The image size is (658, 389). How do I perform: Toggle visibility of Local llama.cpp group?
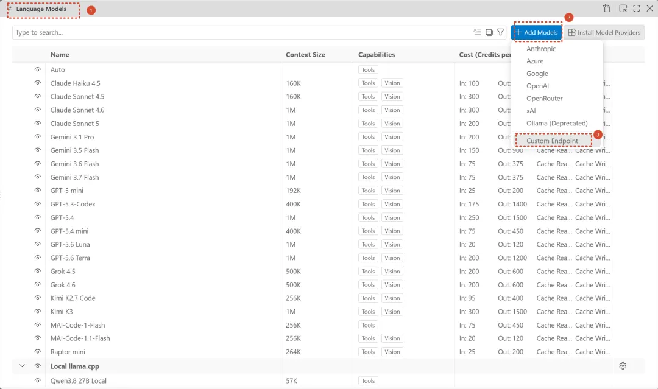[38, 366]
